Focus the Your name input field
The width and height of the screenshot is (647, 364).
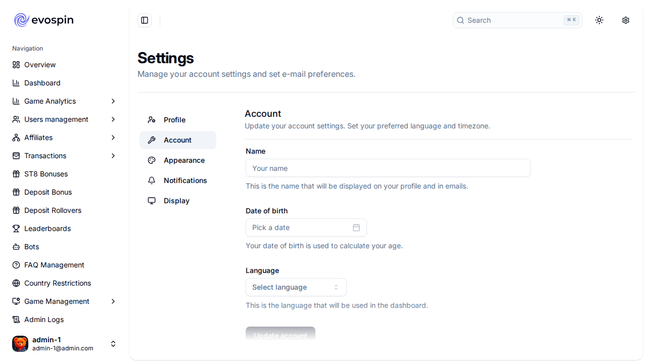click(x=388, y=168)
